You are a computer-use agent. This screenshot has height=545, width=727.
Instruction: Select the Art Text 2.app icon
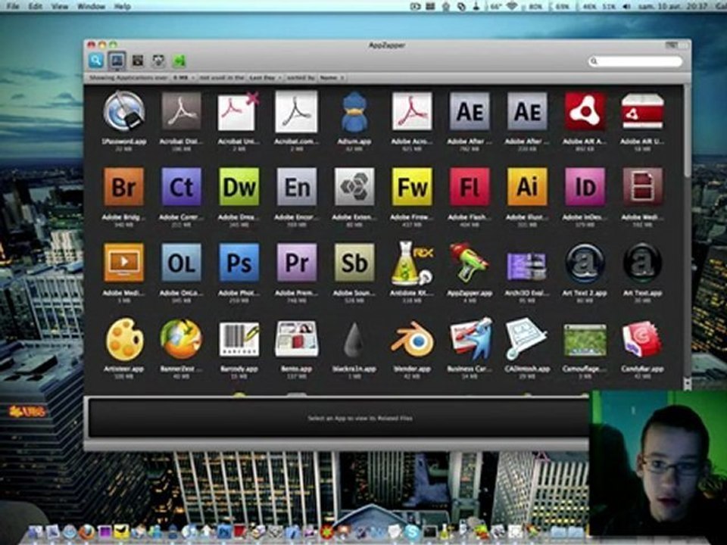click(585, 263)
